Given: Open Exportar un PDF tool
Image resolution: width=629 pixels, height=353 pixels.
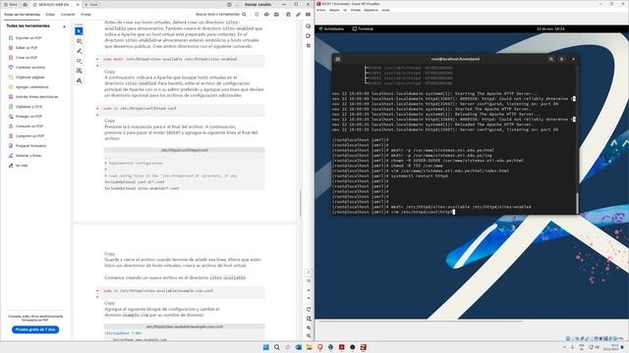Looking at the screenshot, I should coord(25,38).
